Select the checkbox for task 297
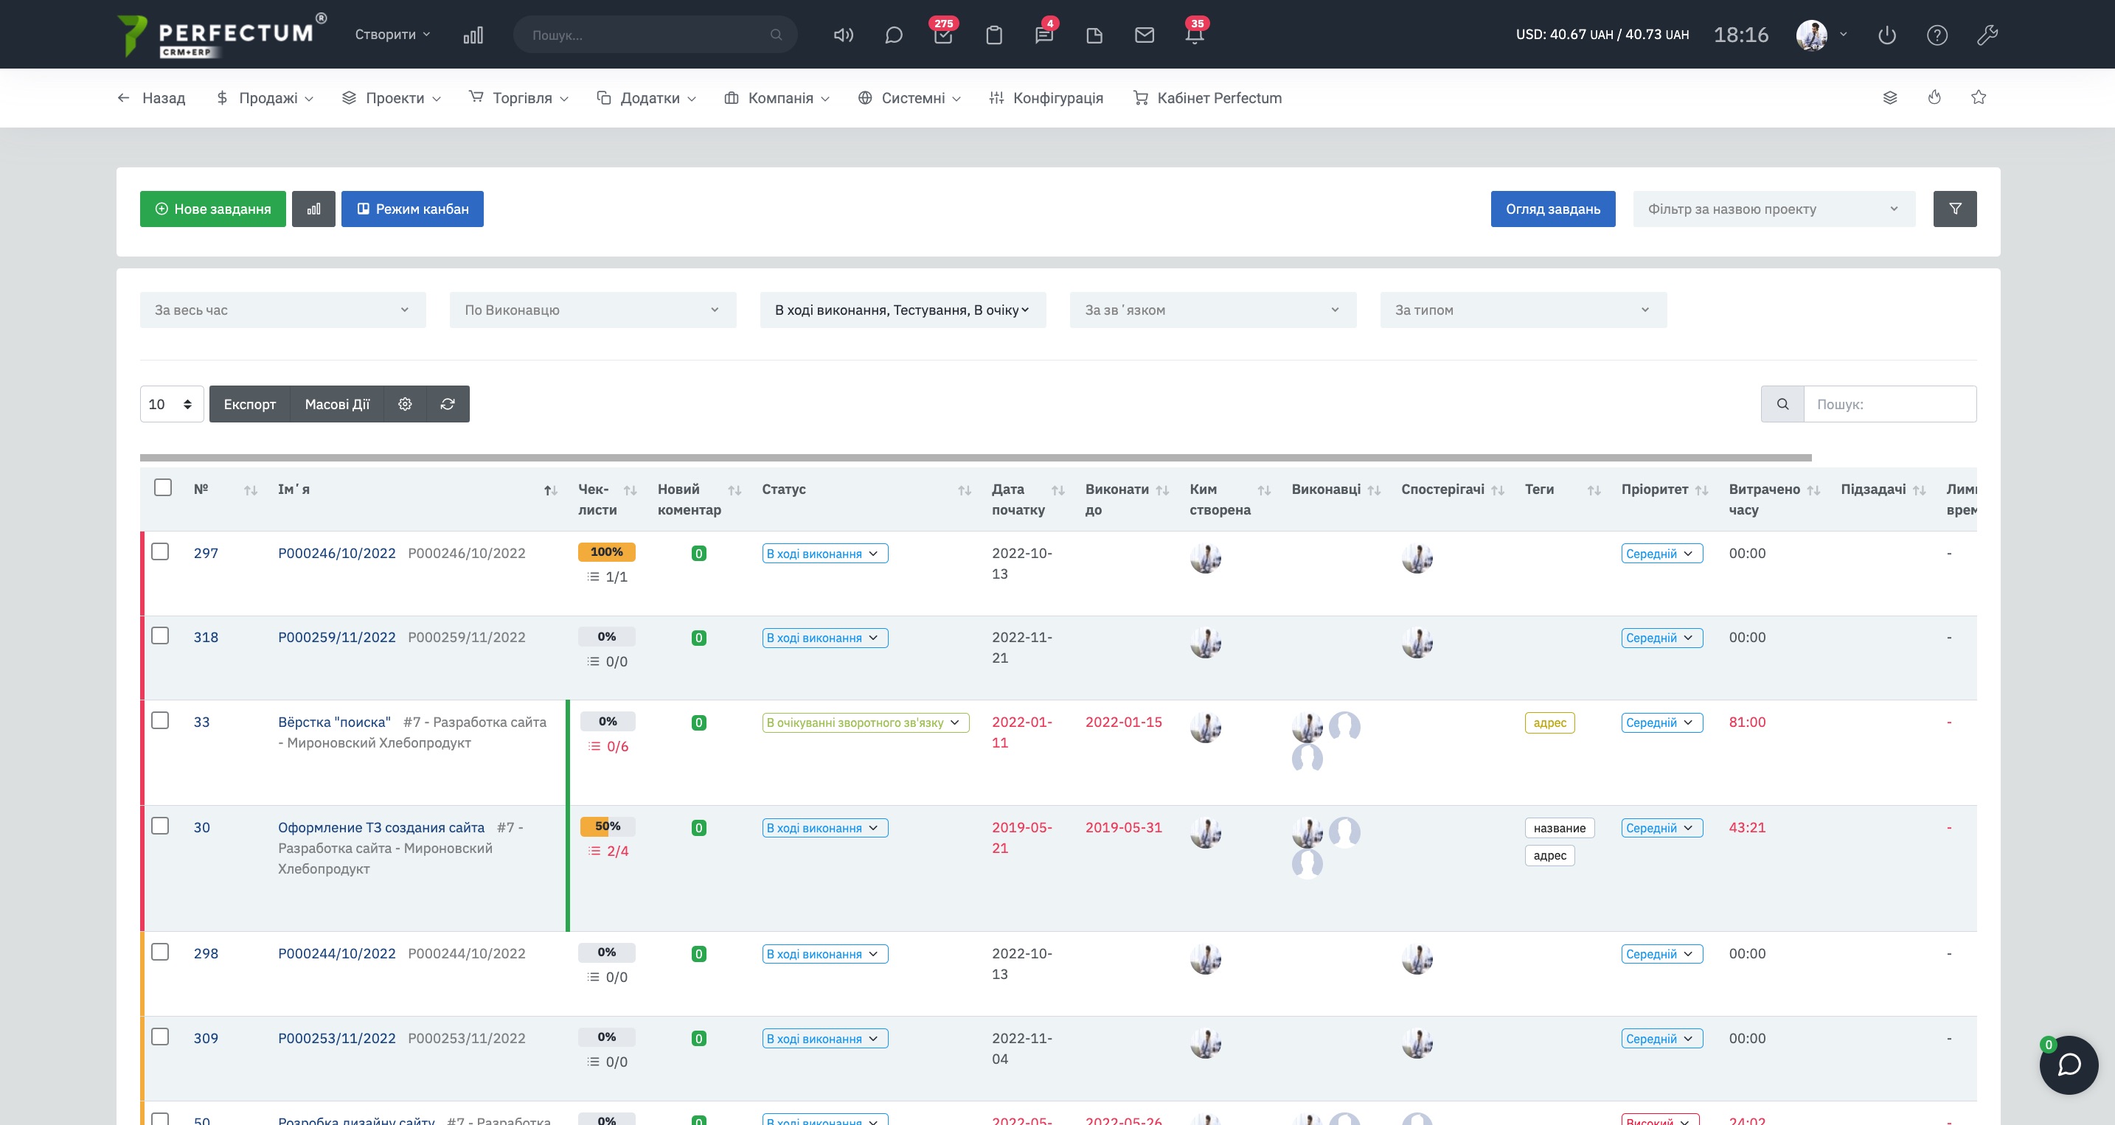 (160, 551)
